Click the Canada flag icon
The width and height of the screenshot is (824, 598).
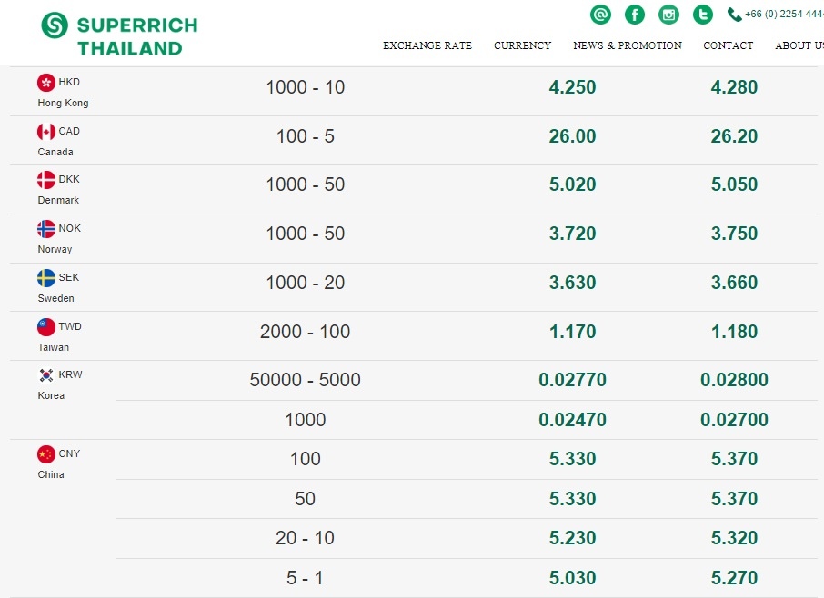[46, 131]
